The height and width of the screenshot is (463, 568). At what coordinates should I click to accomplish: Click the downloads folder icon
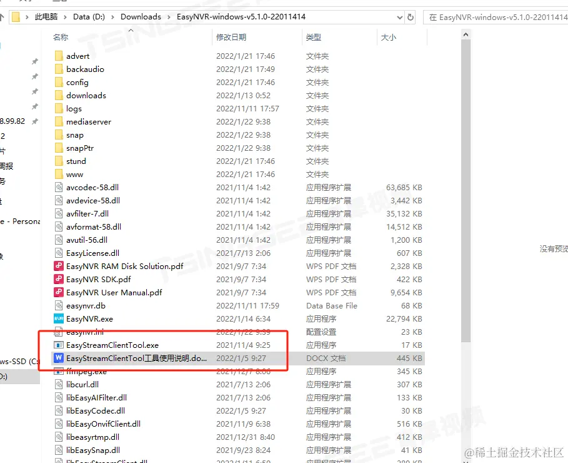[x=59, y=96]
